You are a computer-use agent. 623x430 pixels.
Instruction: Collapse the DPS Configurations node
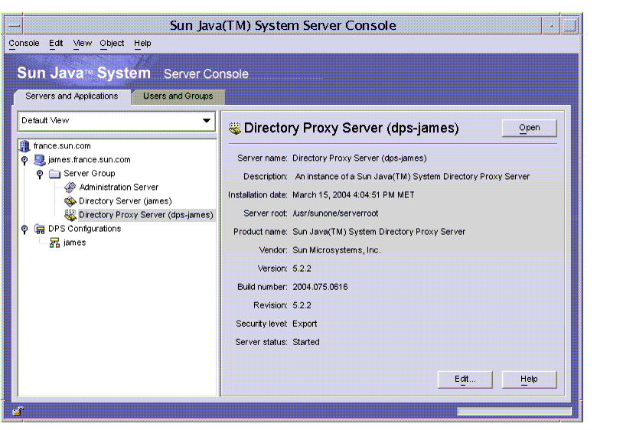pos(24,229)
